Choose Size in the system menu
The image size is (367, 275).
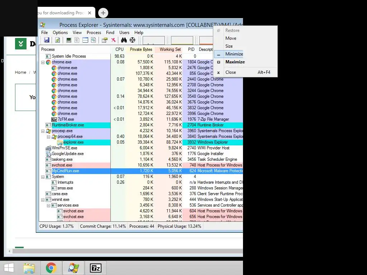tap(246, 46)
